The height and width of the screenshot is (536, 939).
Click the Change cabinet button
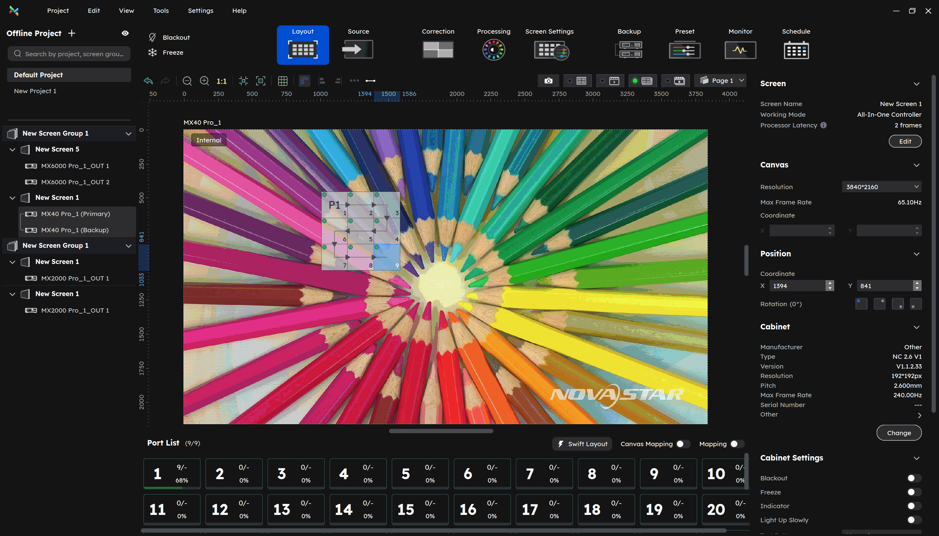click(x=899, y=432)
